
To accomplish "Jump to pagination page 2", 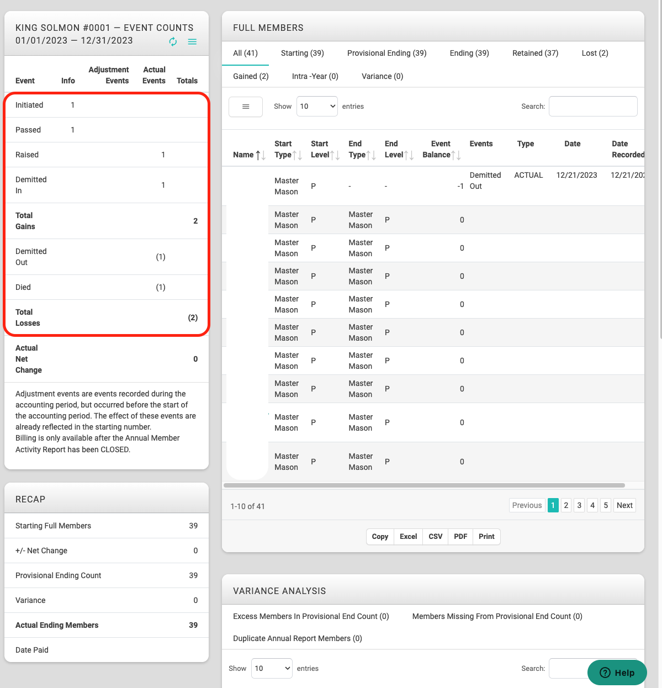I will point(566,505).
